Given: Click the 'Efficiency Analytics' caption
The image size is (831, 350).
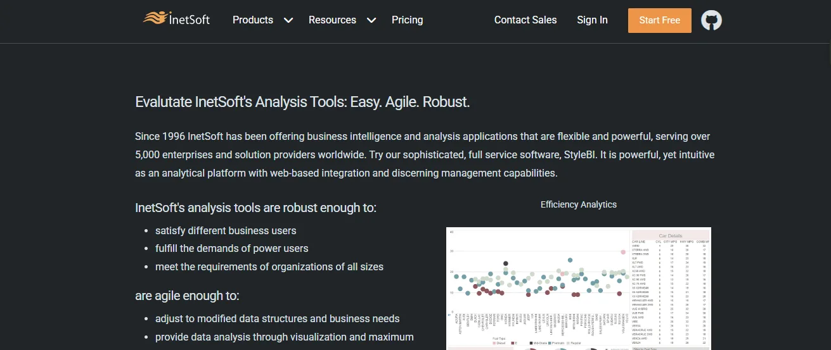Looking at the screenshot, I should (x=579, y=204).
